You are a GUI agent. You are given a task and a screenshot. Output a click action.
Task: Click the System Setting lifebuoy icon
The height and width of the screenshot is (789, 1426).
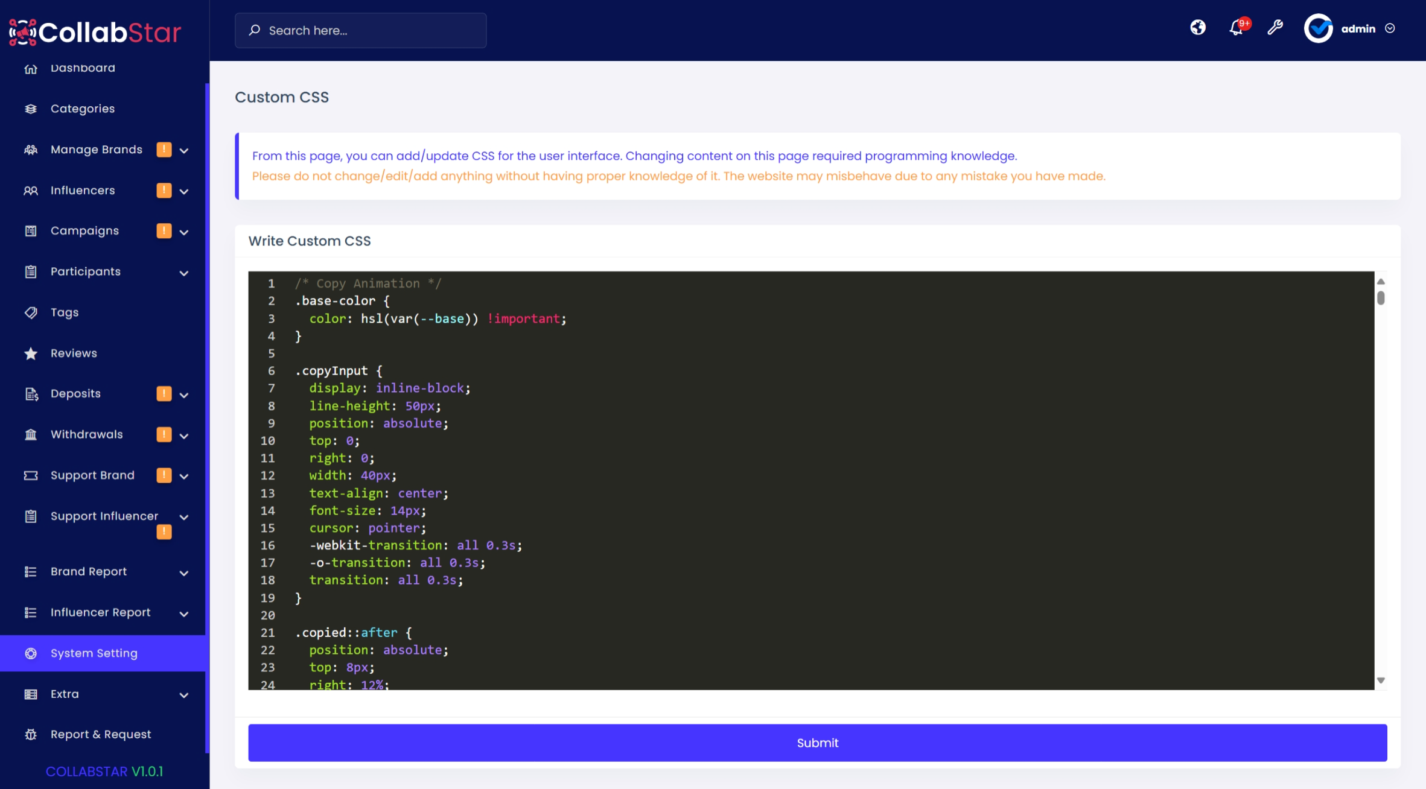click(31, 653)
